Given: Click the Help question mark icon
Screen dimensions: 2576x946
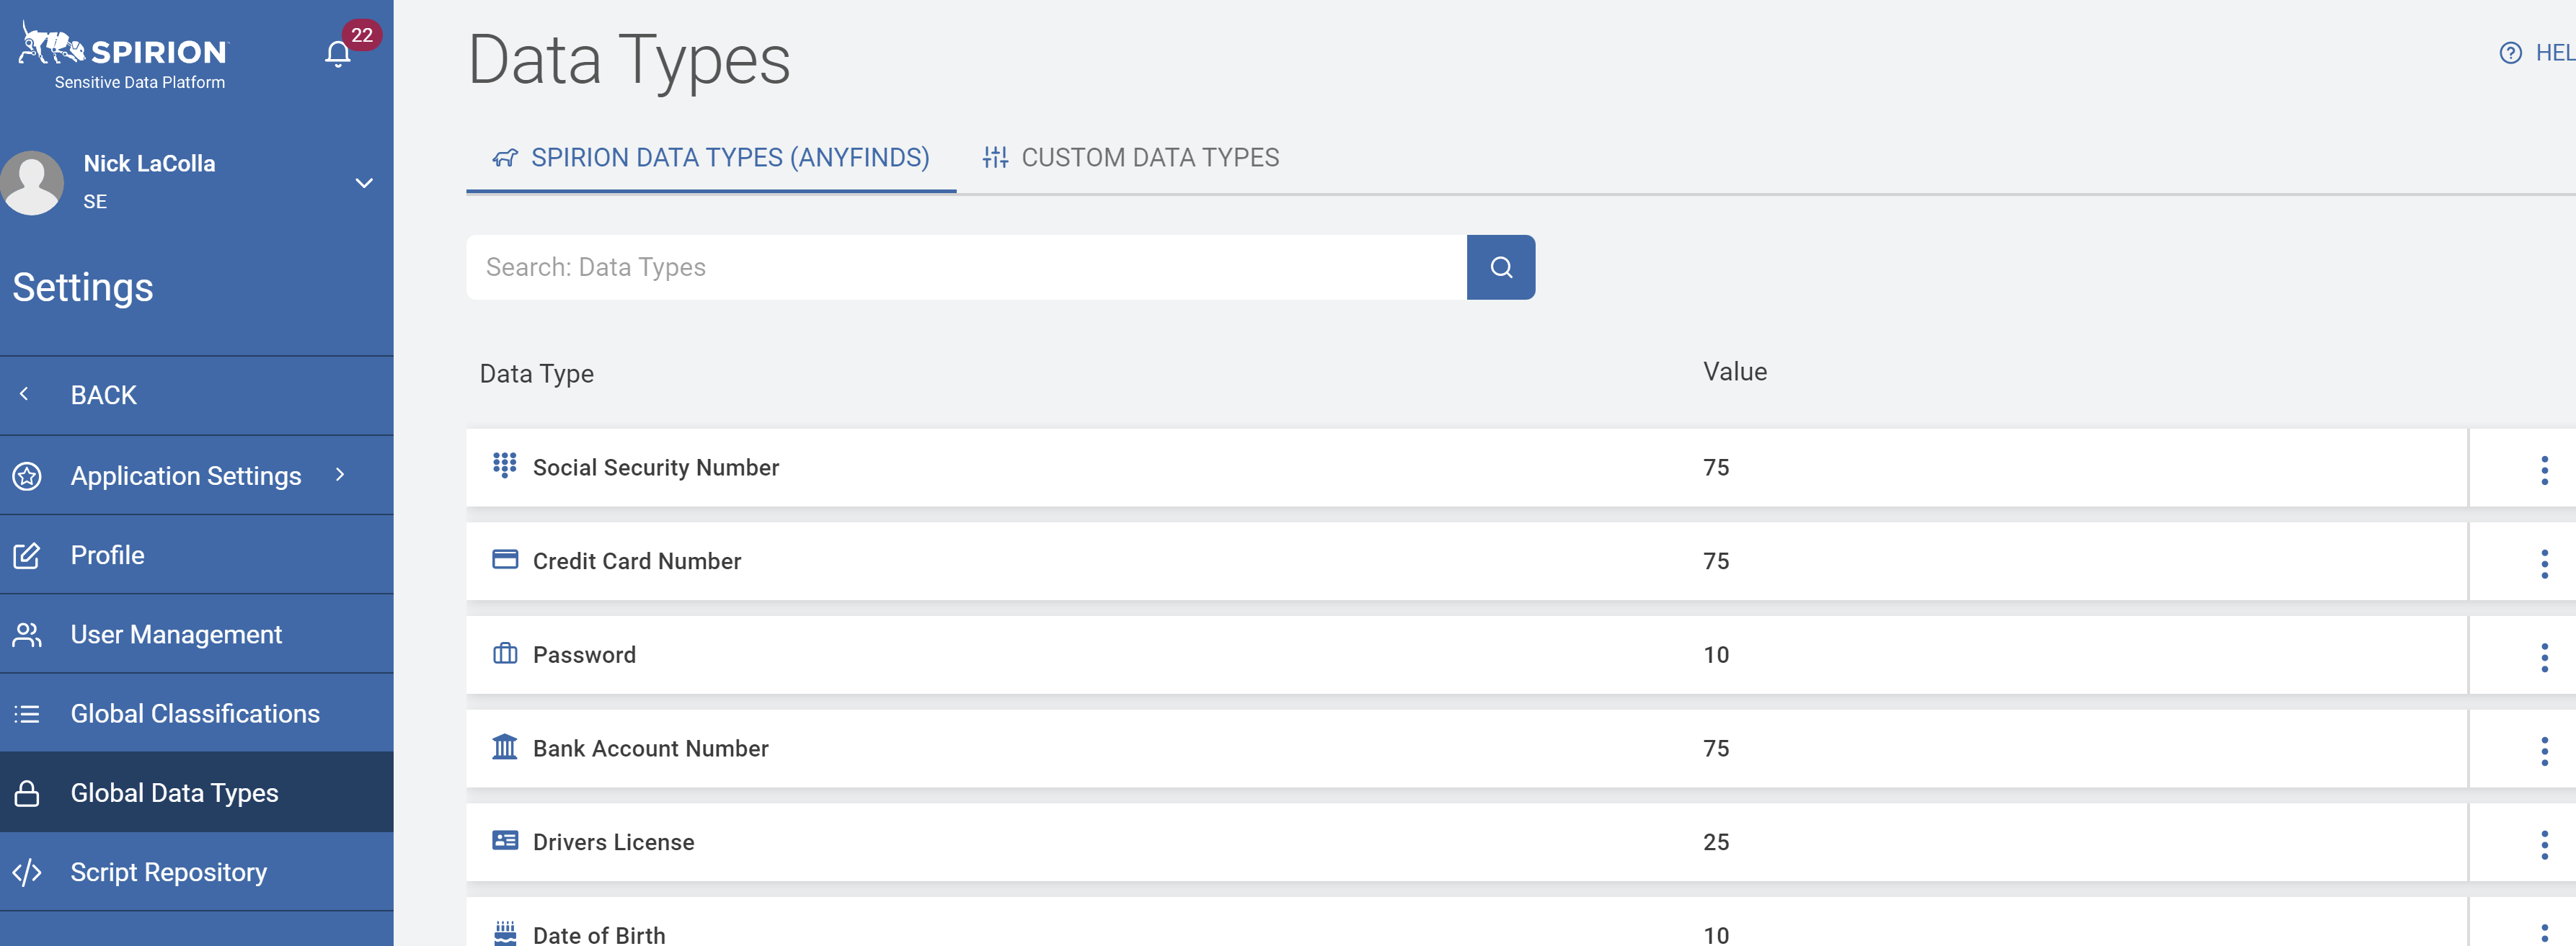Looking at the screenshot, I should point(2510,53).
